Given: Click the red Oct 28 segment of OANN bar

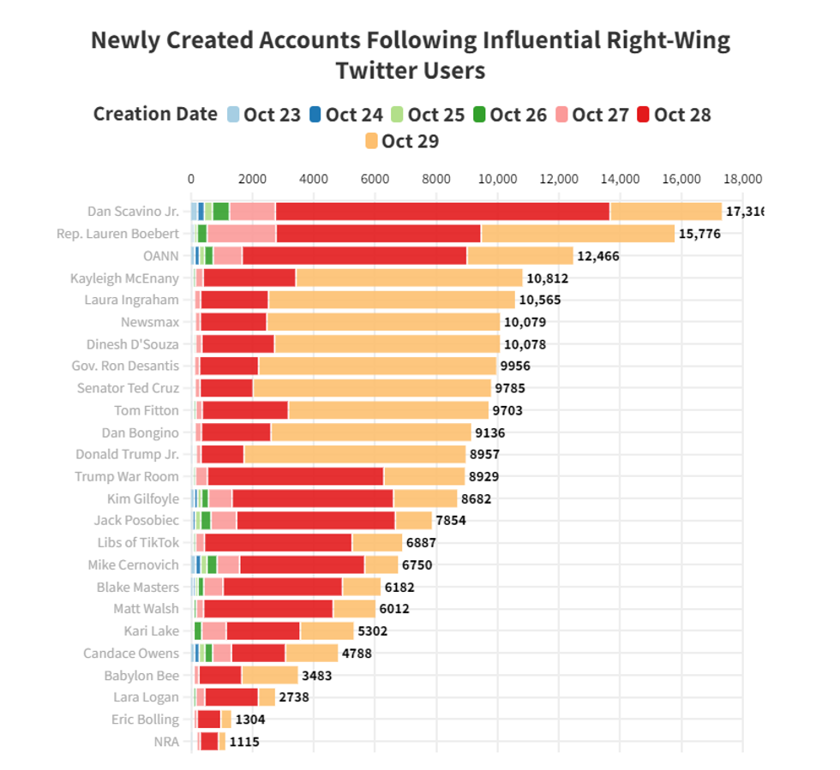Looking at the screenshot, I should [x=354, y=255].
